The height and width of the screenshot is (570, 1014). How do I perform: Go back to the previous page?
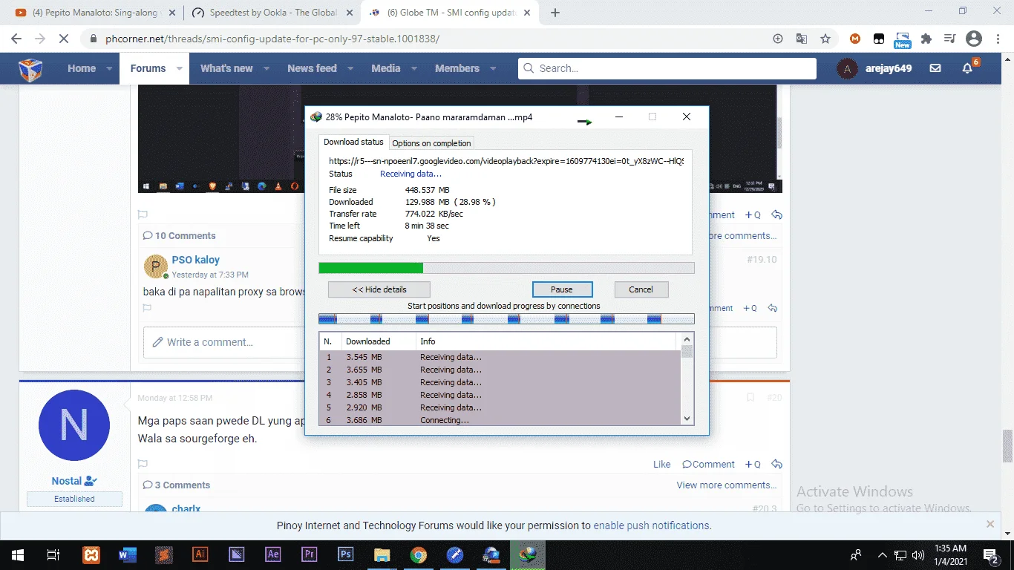click(16, 39)
